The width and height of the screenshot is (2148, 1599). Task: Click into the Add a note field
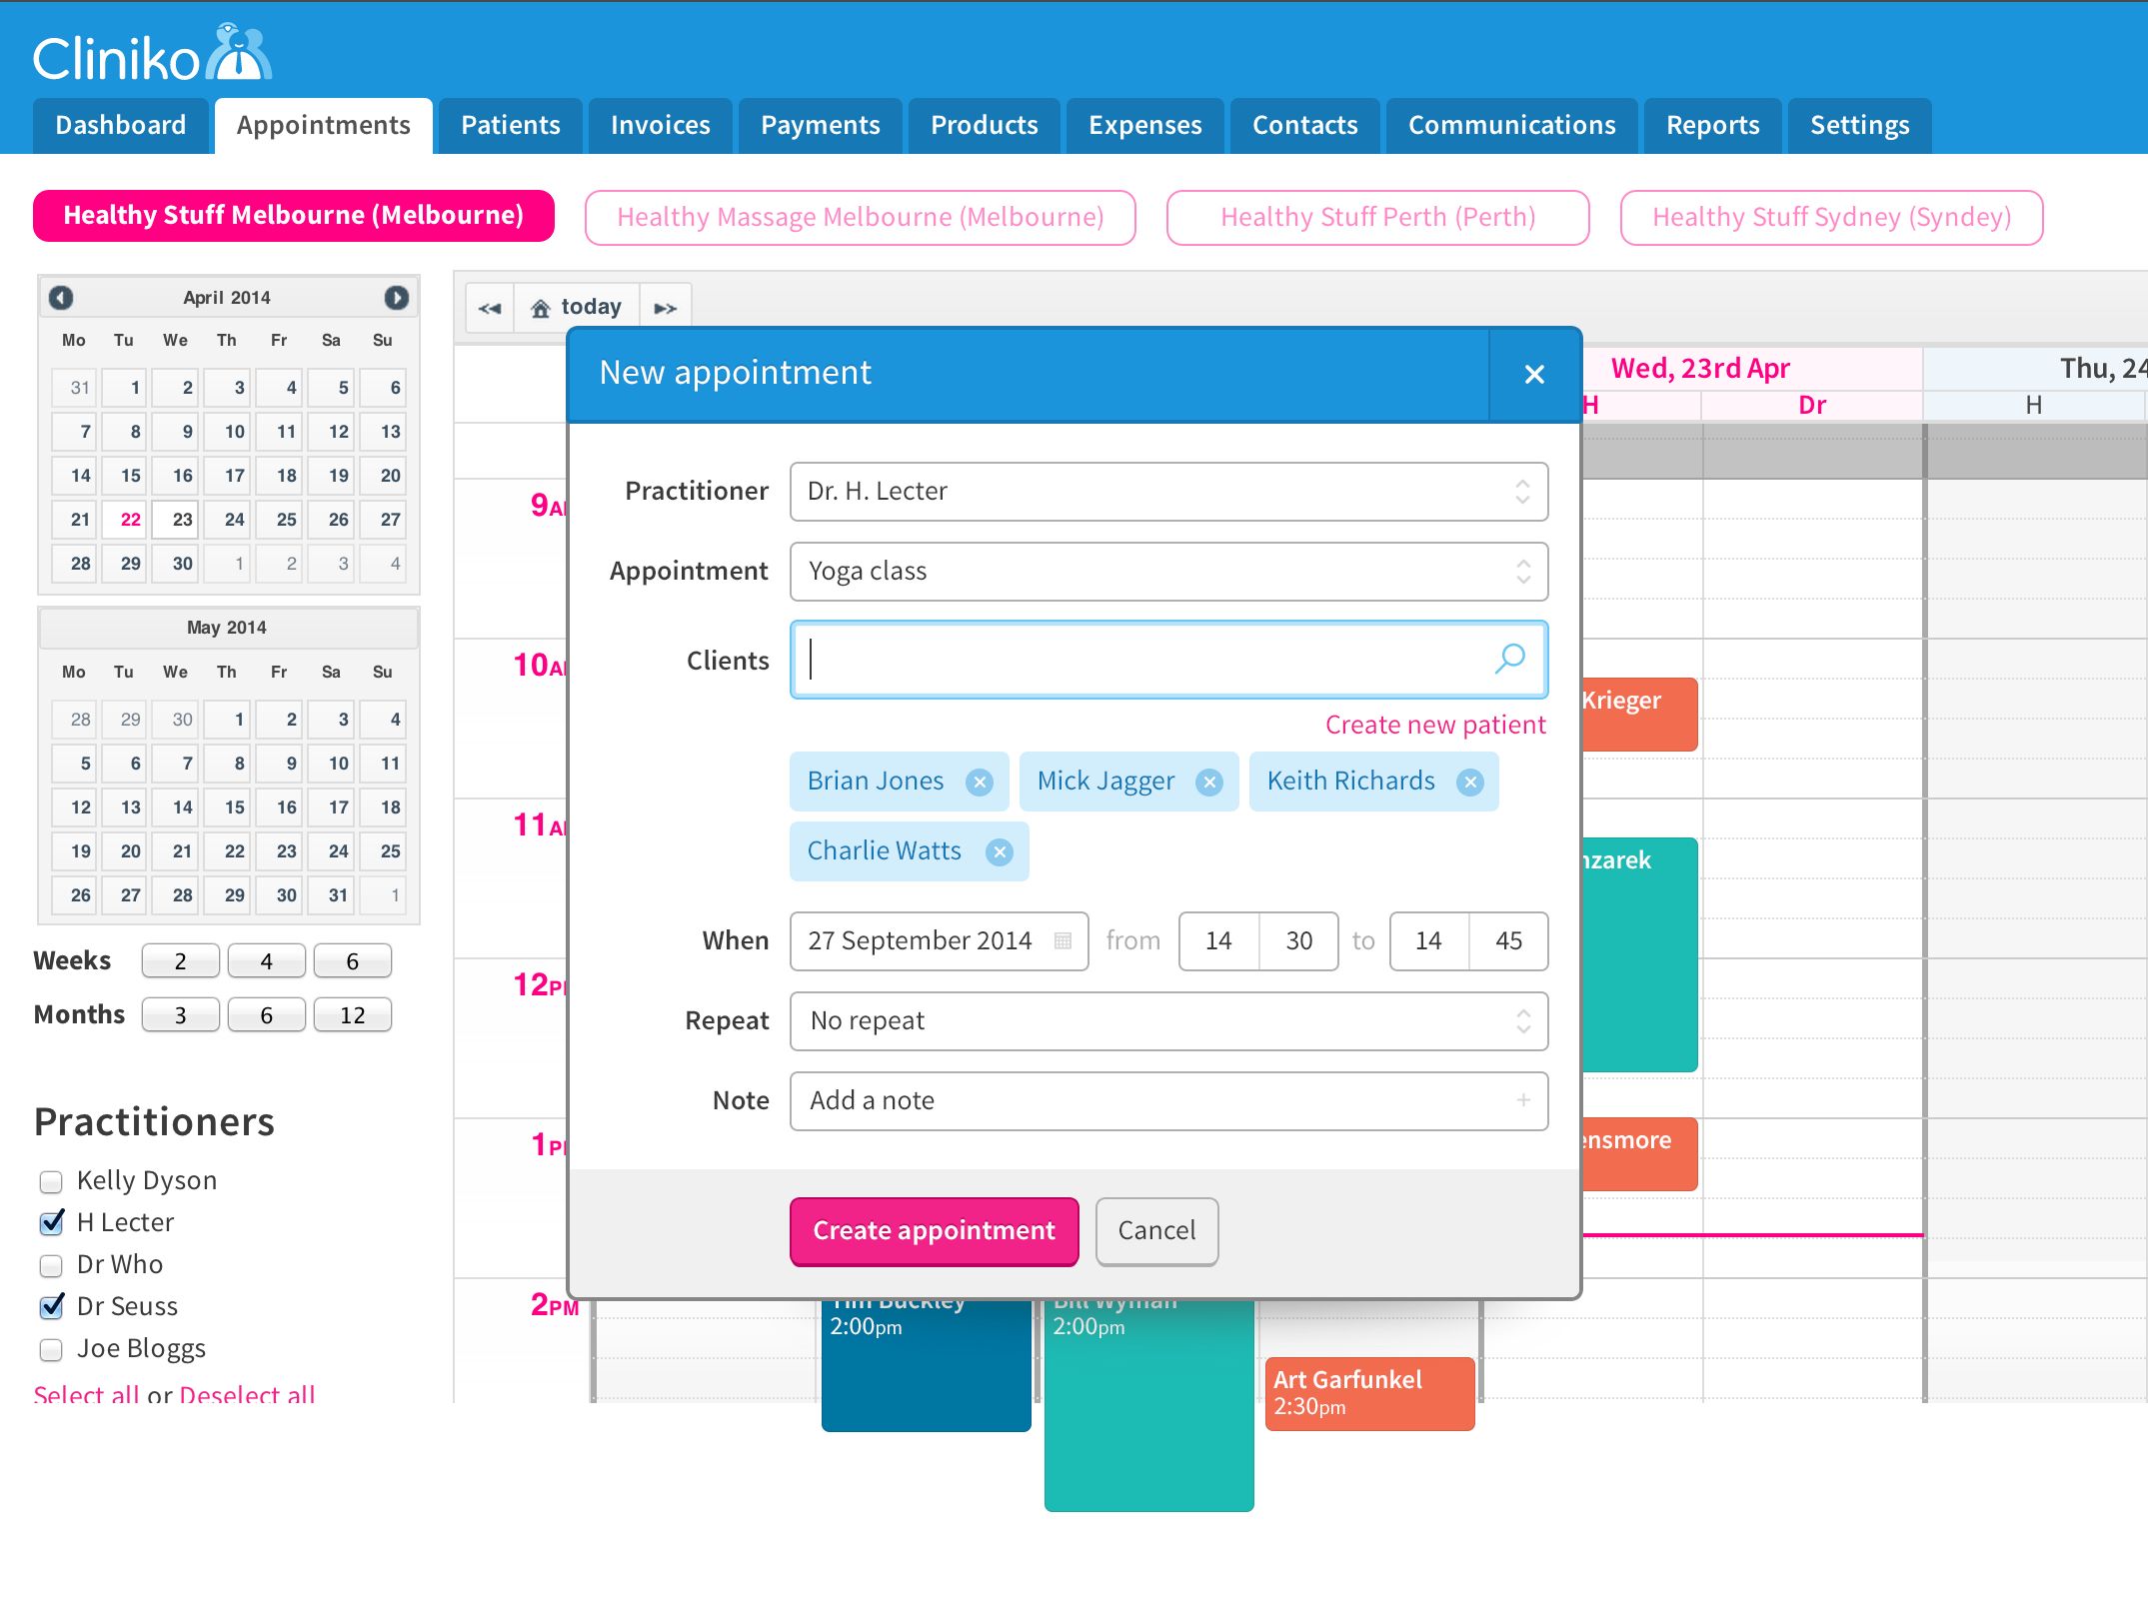click(x=1149, y=1101)
